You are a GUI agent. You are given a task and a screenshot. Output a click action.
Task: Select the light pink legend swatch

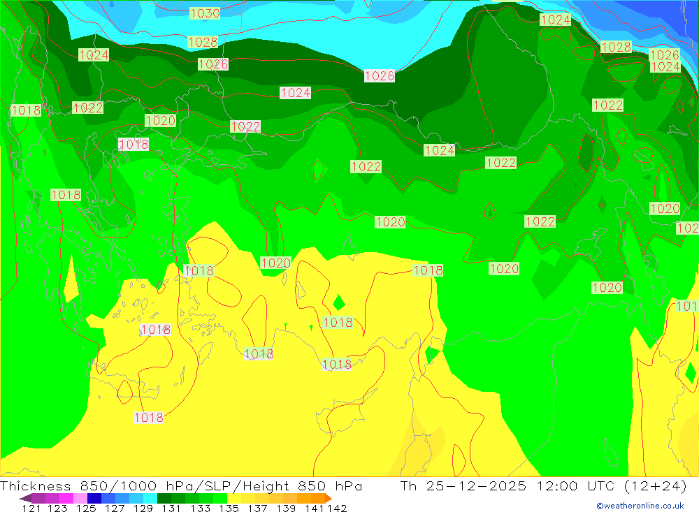(x=80, y=498)
